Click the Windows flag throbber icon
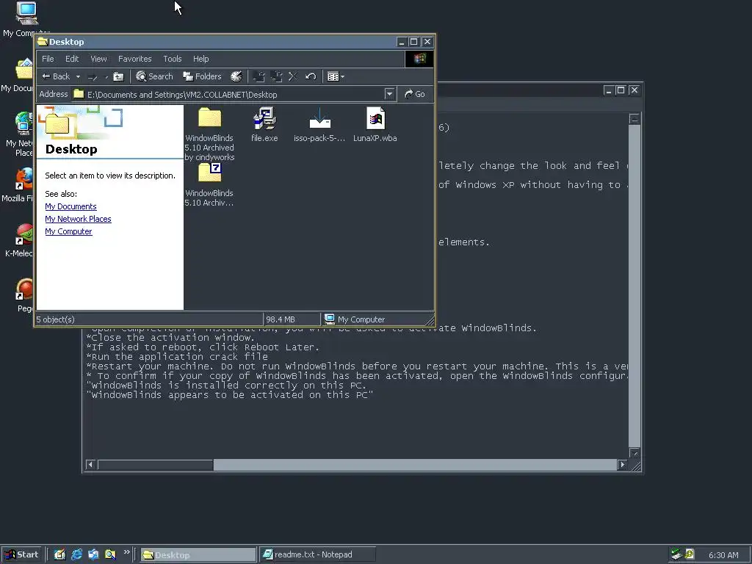Screen dimensions: 752x564 click(x=419, y=59)
